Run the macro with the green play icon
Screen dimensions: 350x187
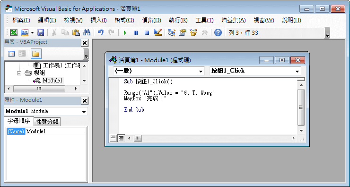click(125, 33)
